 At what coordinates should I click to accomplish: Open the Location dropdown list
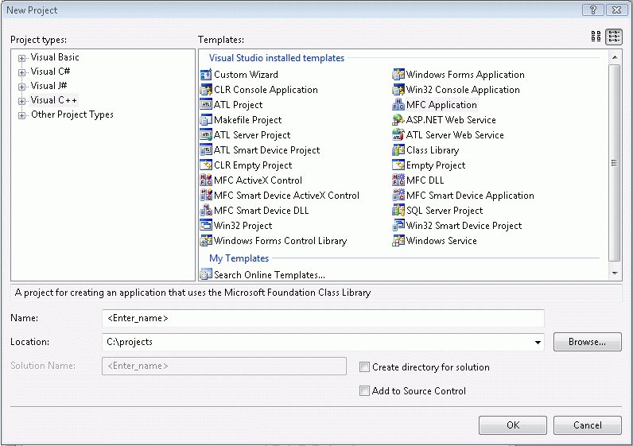538,343
